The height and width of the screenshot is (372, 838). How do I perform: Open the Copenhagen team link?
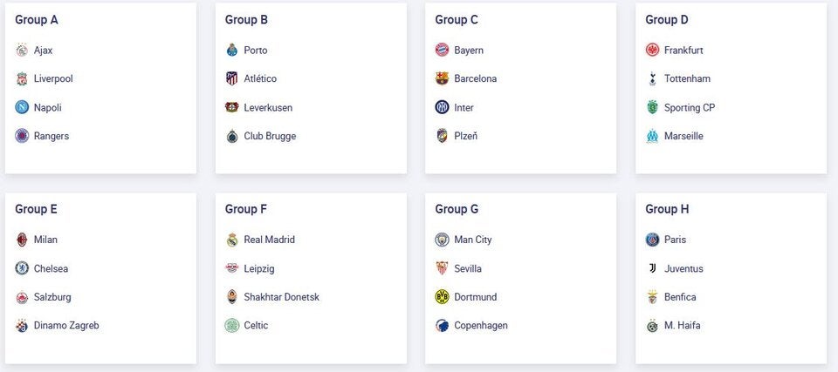(x=481, y=326)
